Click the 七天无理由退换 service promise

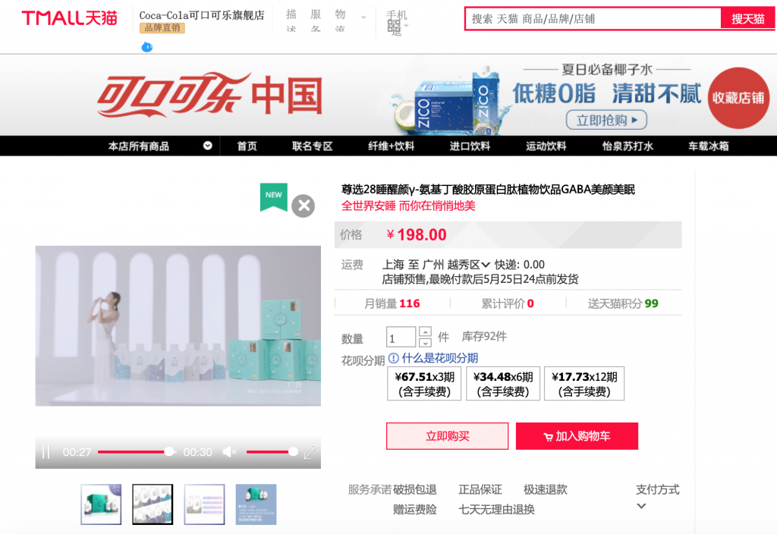coord(496,509)
